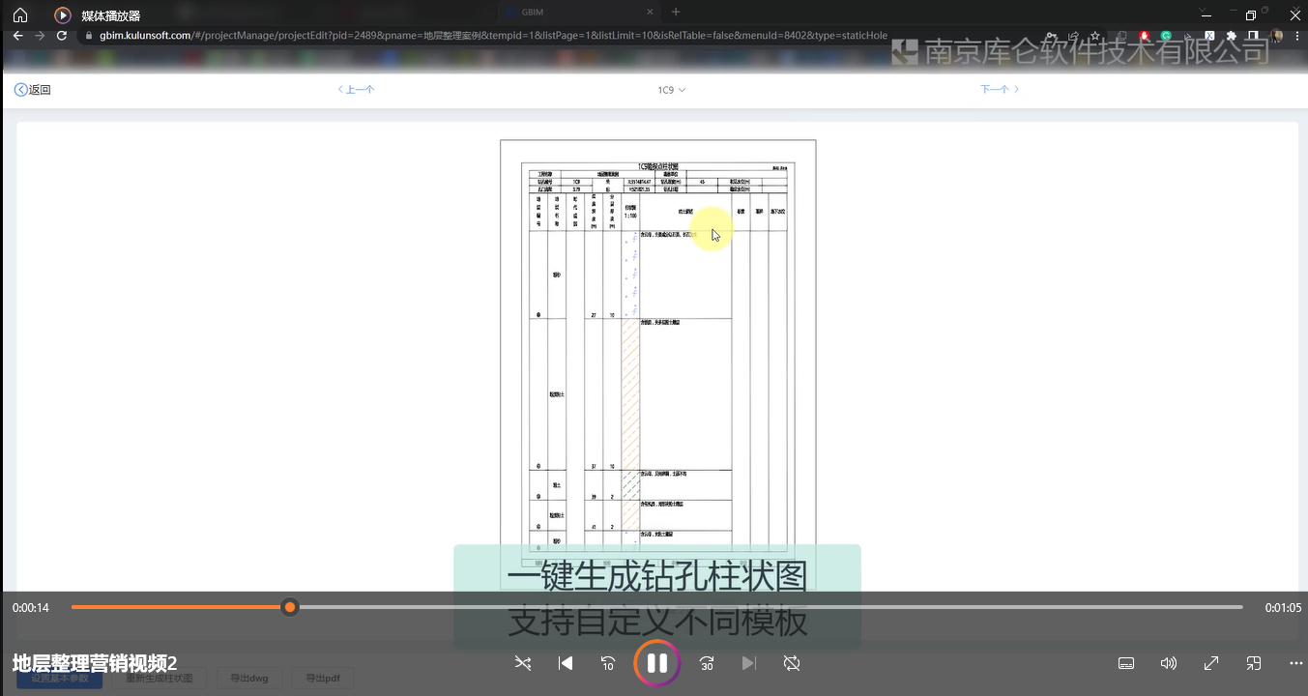Click the video title 地层整理营销视频2
Viewport: 1308px width, 696px height.
(95, 663)
